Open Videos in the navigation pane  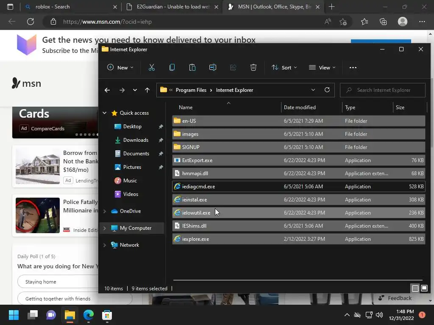pos(131,194)
